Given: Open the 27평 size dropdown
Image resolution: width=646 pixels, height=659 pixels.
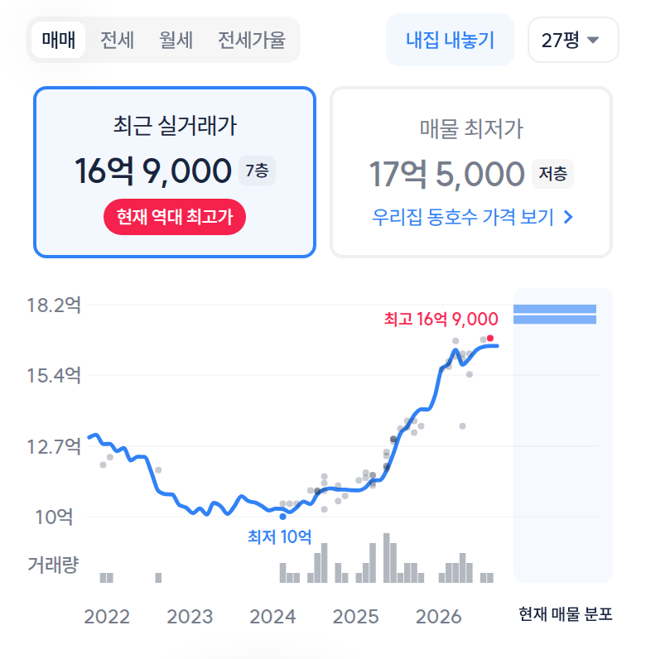Looking at the screenshot, I should (573, 40).
